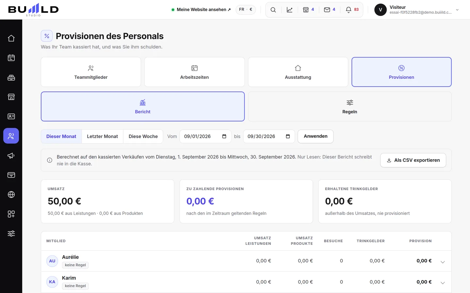
Task: Open the team icon in sidebar
Action: point(11,136)
